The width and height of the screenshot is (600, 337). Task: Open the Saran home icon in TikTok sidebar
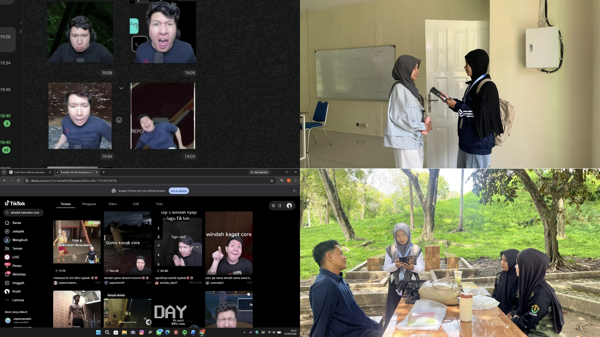(x=7, y=223)
